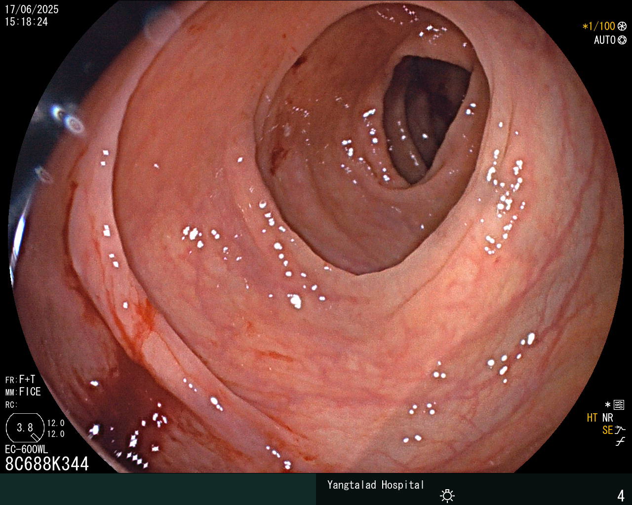Select the 'AUTO' iris mode label

tap(605, 40)
